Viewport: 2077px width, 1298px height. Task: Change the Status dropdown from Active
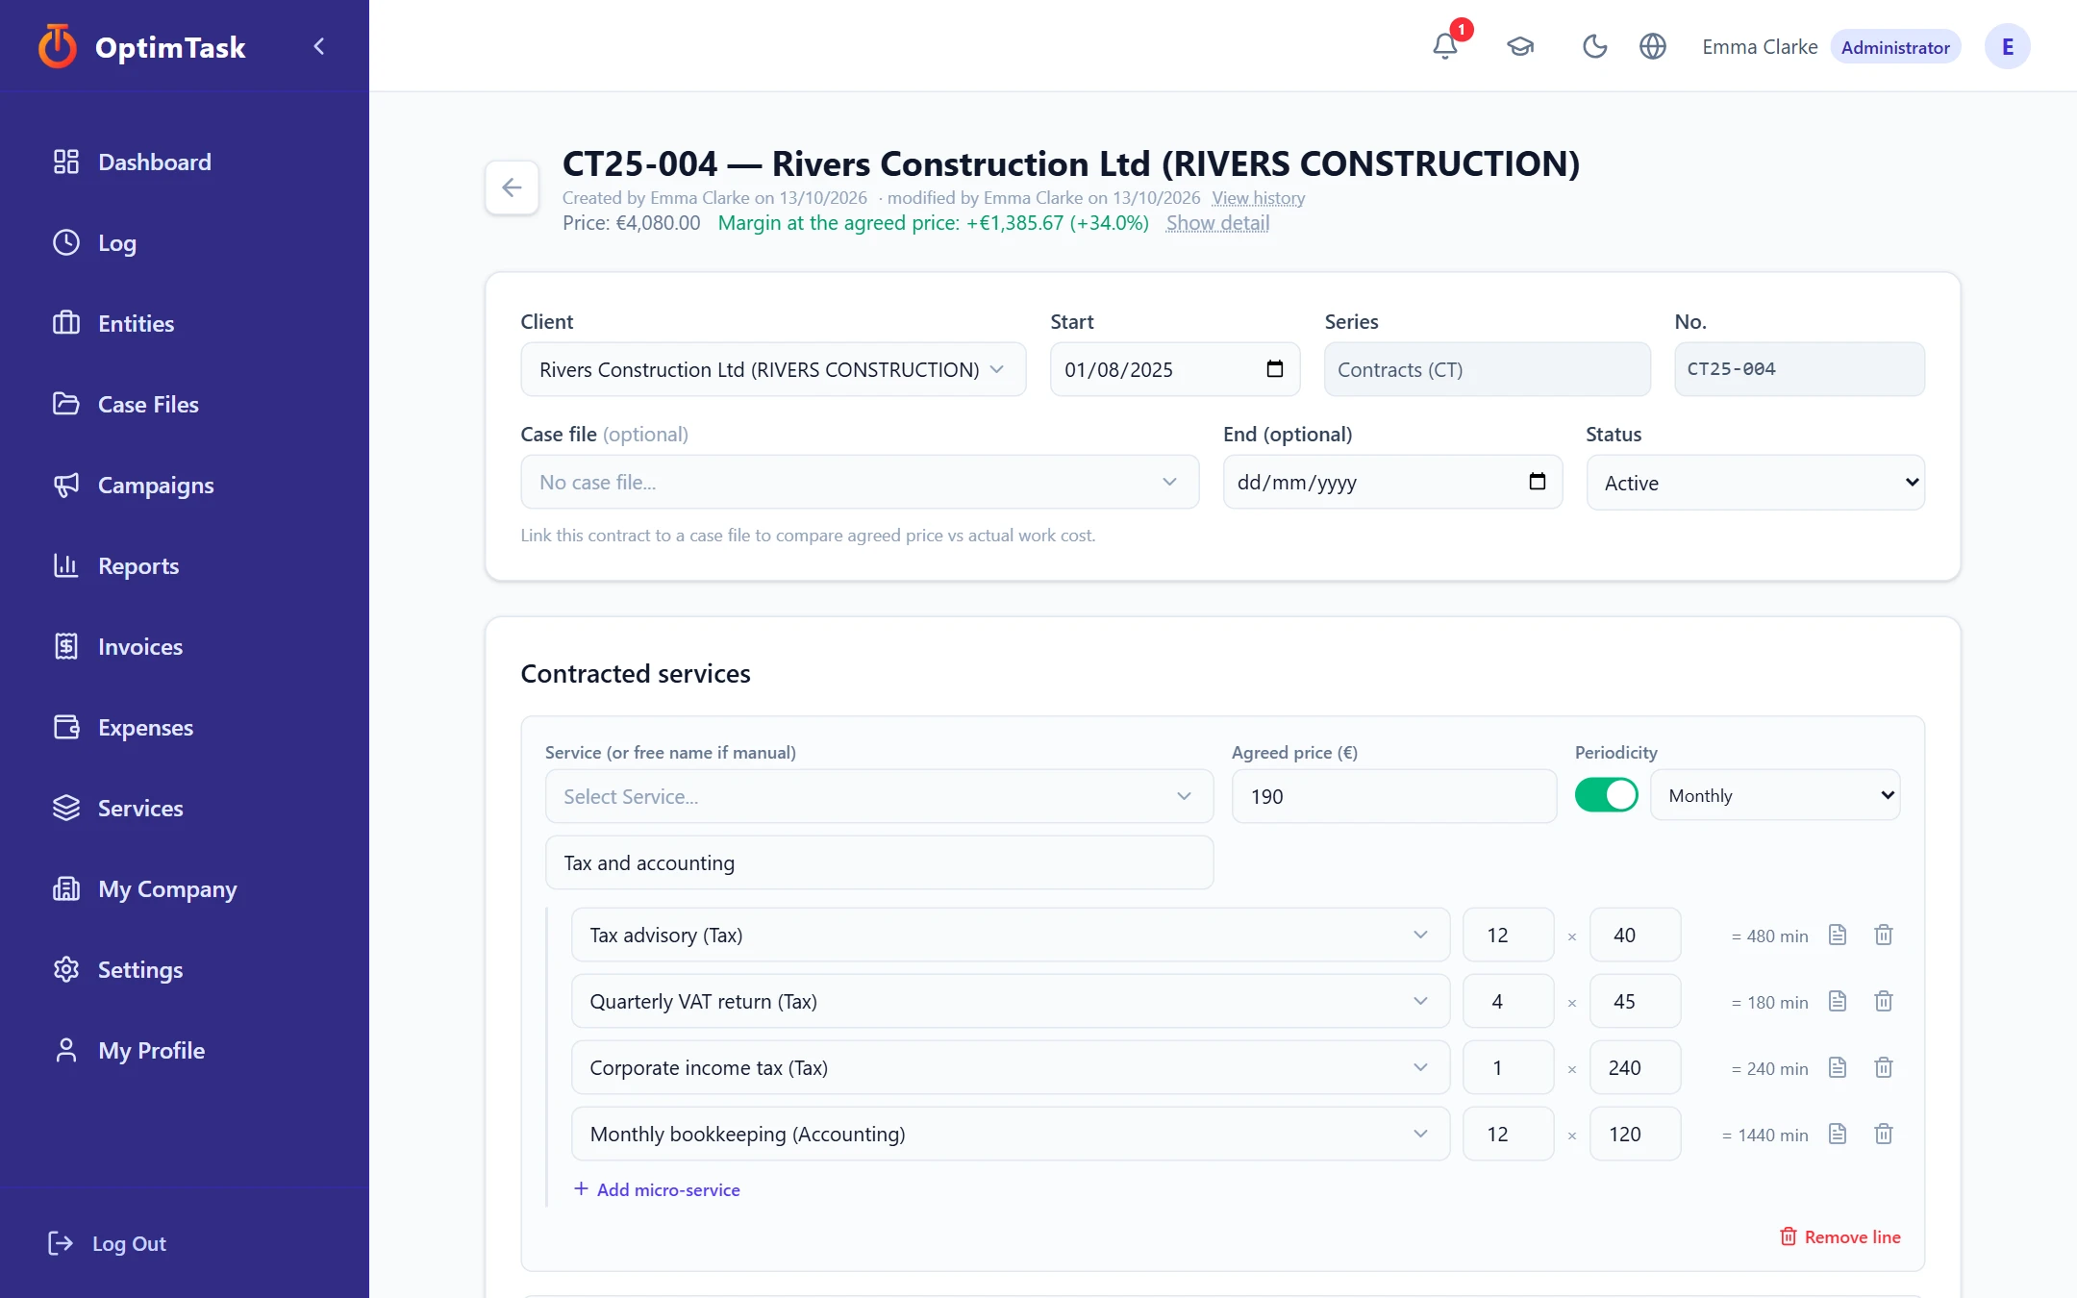(x=1755, y=483)
